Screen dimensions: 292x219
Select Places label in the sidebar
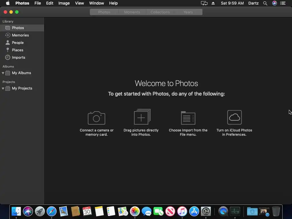point(18,50)
